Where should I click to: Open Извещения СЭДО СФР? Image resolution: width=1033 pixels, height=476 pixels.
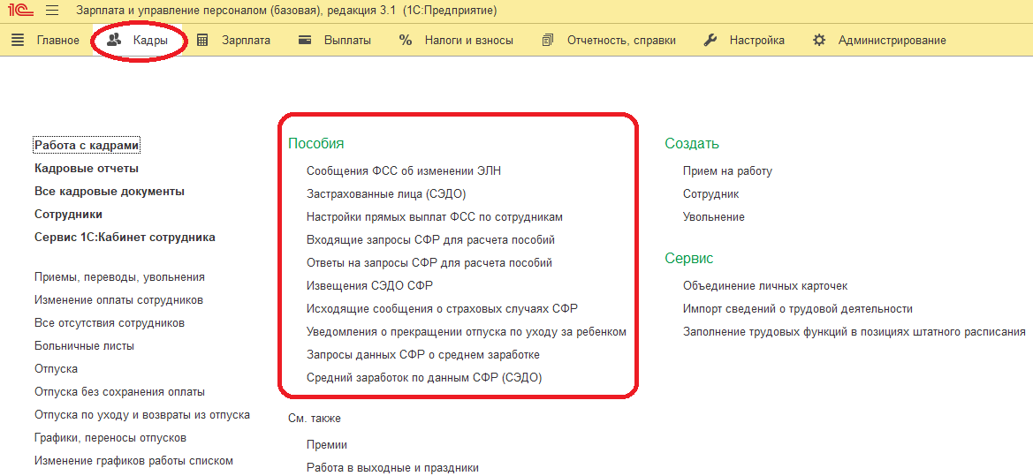point(370,286)
